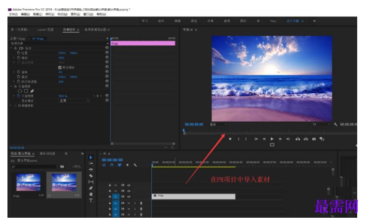Open the File menu

pos(13,14)
